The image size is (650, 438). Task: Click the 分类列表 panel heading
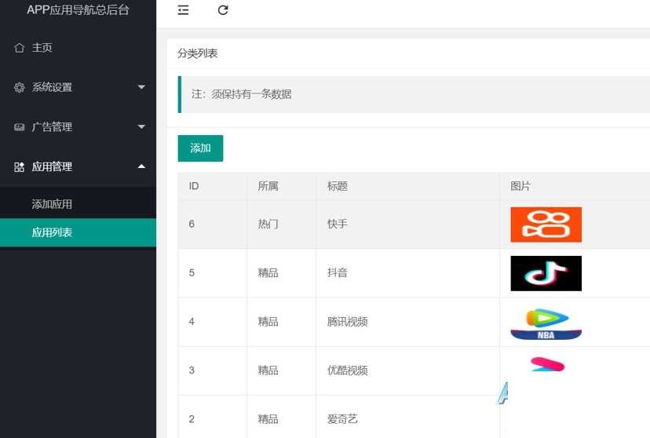point(197,53)
